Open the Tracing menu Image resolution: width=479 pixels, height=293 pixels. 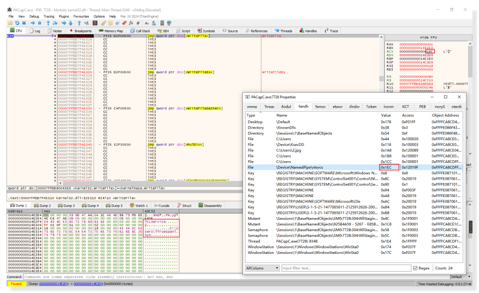click(x=49, y=16)
